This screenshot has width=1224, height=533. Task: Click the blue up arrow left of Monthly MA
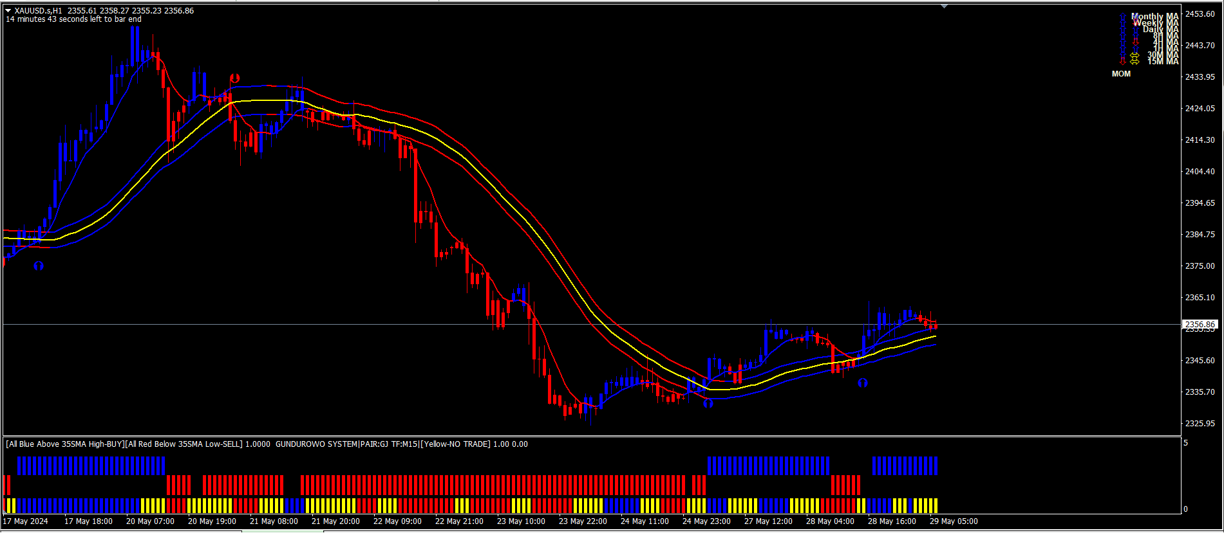pos(1123,16)
